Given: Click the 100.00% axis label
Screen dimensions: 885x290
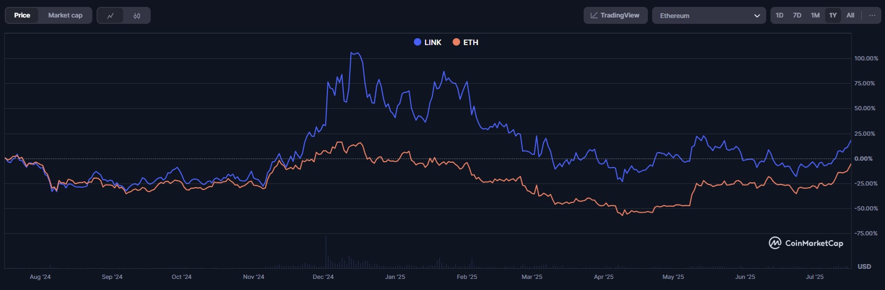Looking at the screenshot, I should coord(866,58).
